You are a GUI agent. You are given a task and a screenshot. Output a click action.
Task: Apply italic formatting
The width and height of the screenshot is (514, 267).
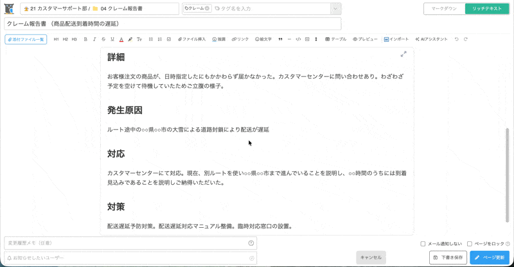pos(94,40)
